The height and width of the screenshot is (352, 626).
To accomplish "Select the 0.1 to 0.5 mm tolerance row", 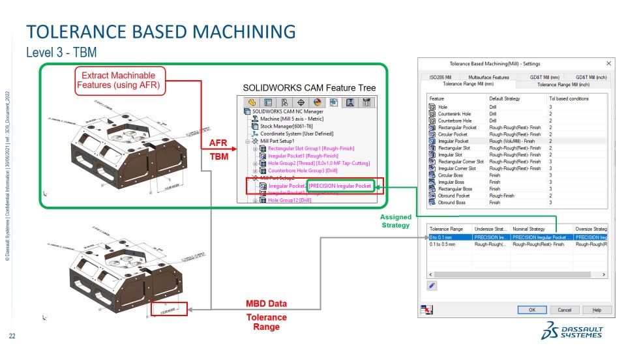I will click(x=517, y=244).
